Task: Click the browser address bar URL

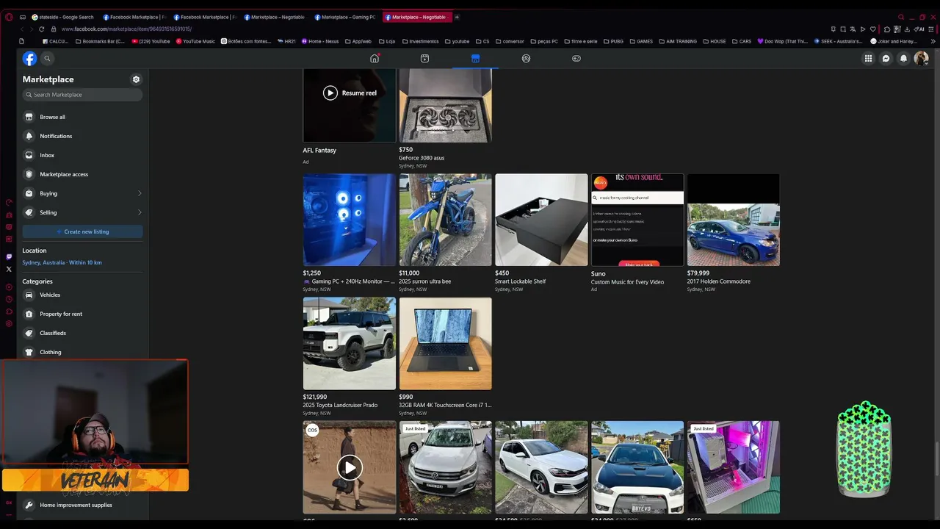Action: (x=126, y=29)
